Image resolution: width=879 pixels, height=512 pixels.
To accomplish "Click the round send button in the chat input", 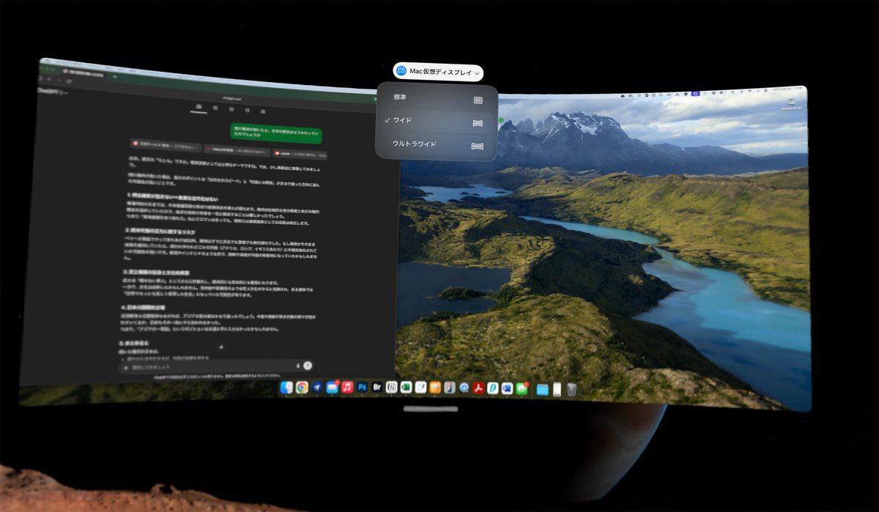I will click(308, 365).
